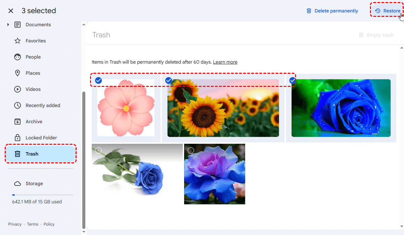Open Videos using the play icon
The width and height of the screenshot is (404, 235).
[18, 89]
